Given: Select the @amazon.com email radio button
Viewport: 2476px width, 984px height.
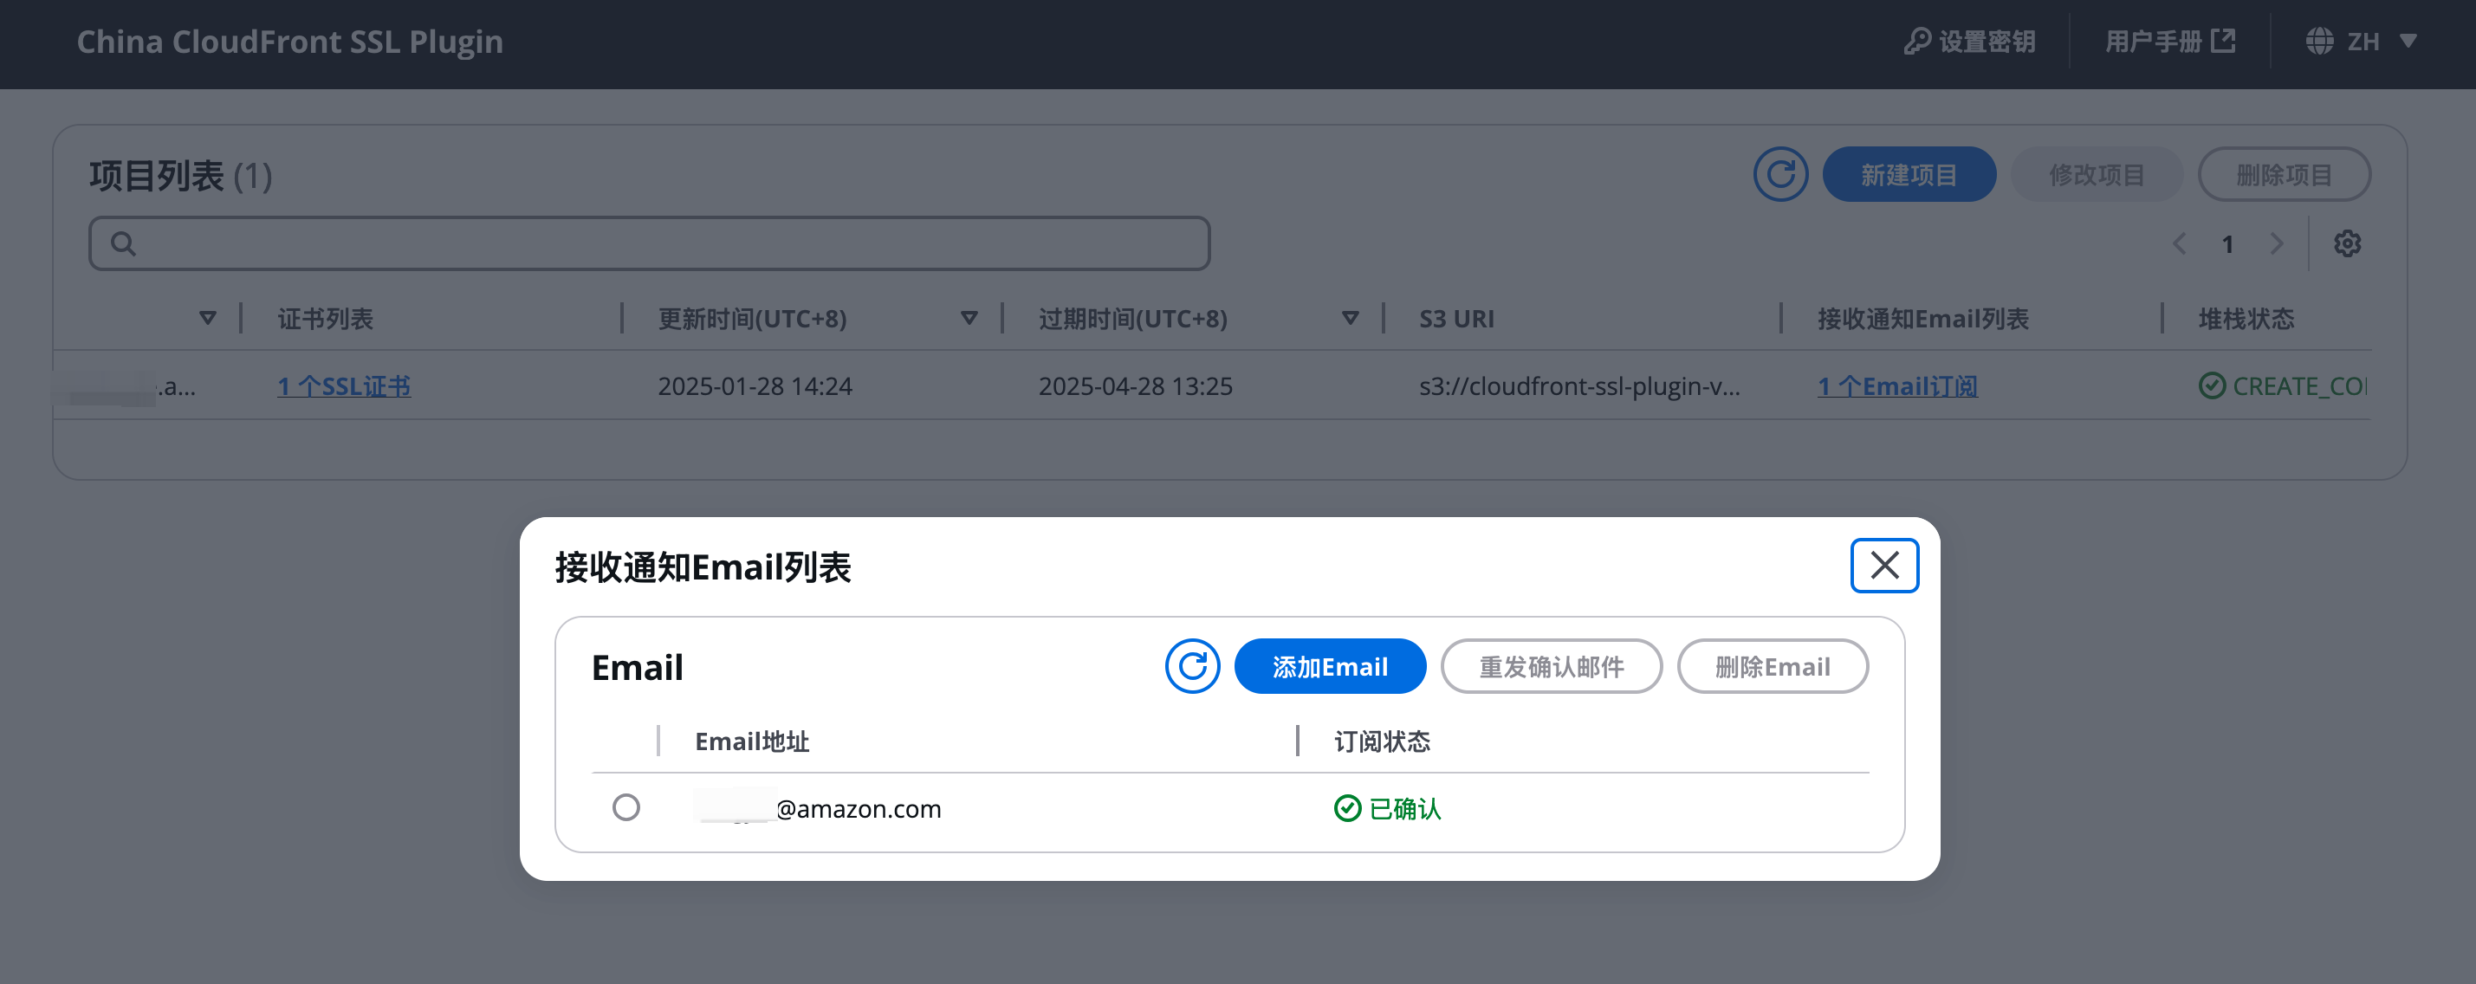Looking at the screenshot, I should [x=625, y=807].
